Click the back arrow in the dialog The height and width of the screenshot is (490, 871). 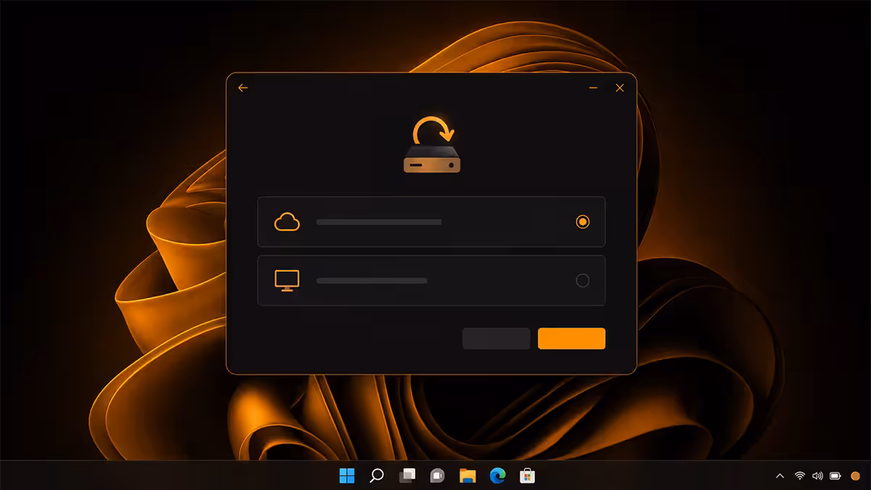click(243, 88)
